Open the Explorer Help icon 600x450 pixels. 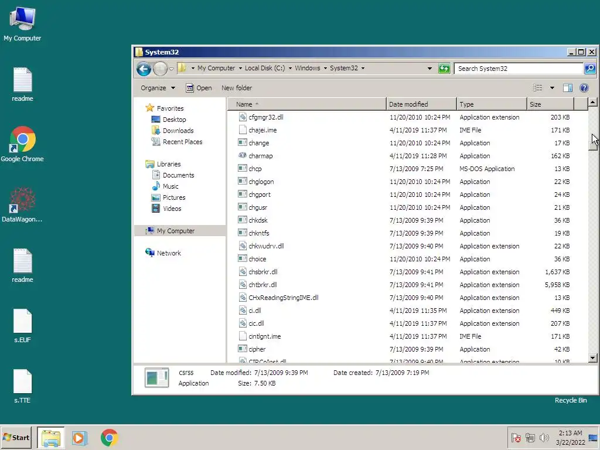coord(584,88)
